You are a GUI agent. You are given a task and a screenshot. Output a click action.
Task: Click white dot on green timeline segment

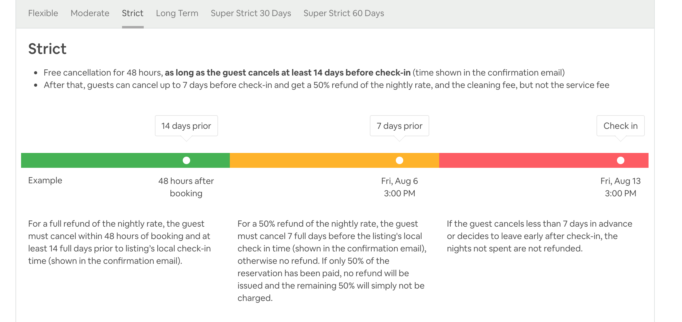click(186, 160)
